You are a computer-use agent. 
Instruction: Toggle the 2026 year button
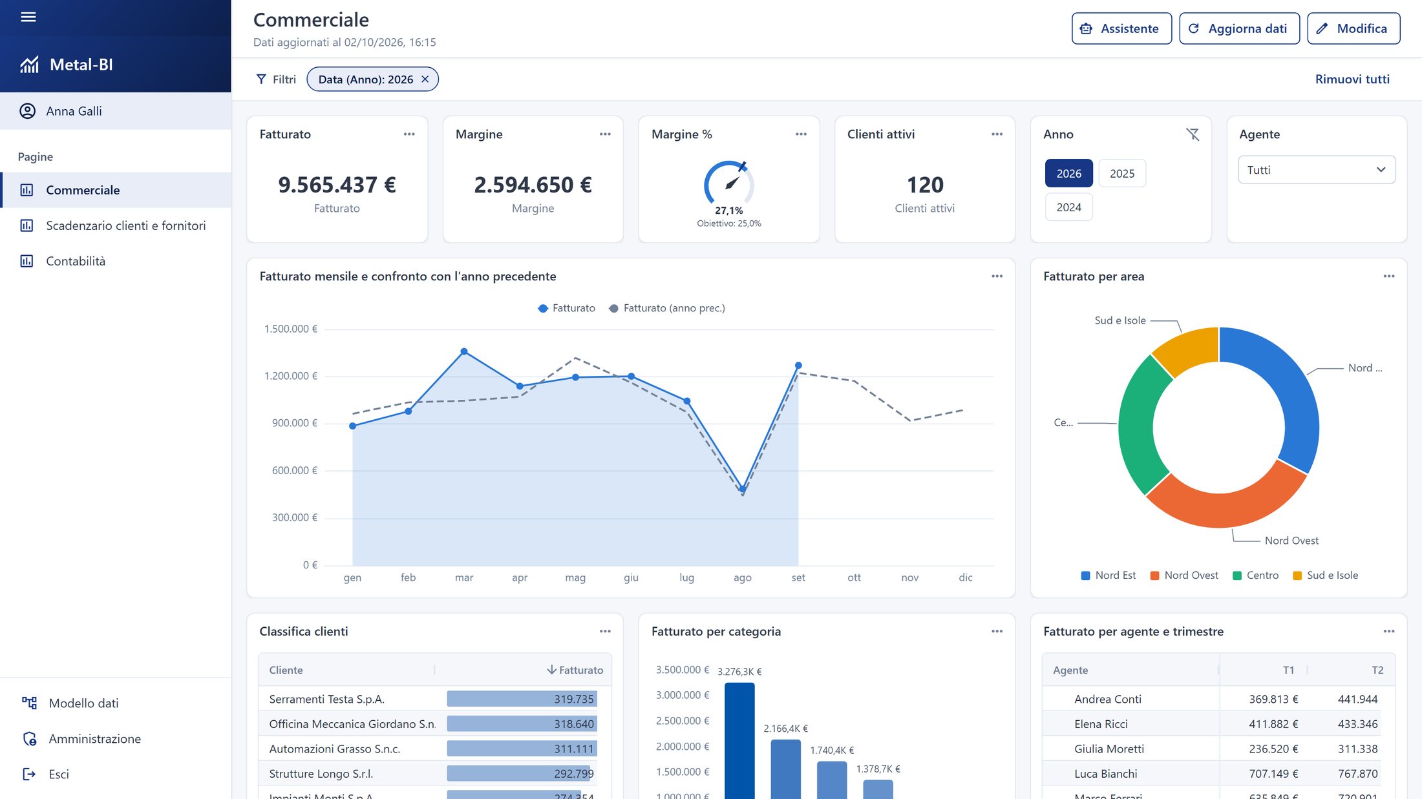coord(1068,173)
